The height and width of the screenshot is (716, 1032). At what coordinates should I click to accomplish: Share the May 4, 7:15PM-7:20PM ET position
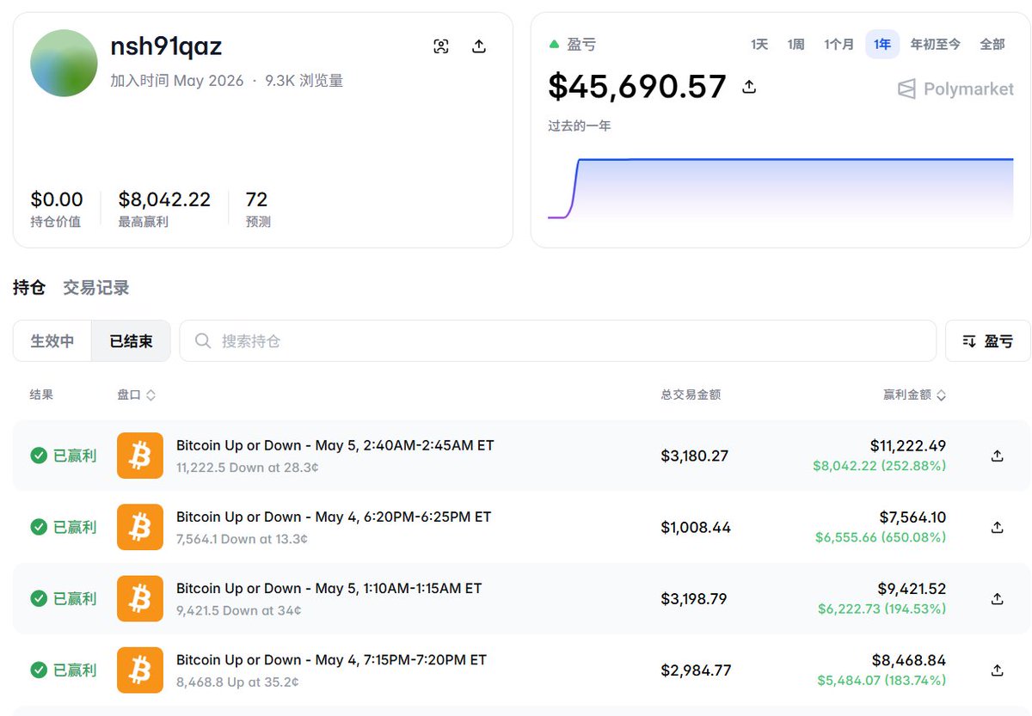(997, 670)
